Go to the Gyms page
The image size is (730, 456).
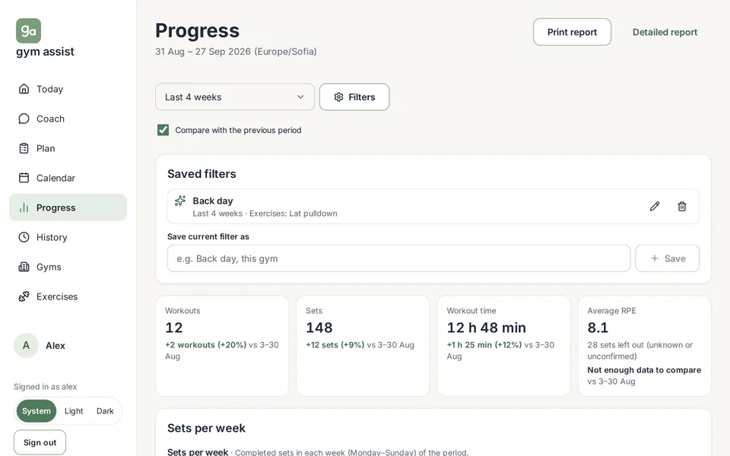pos(68,267)
